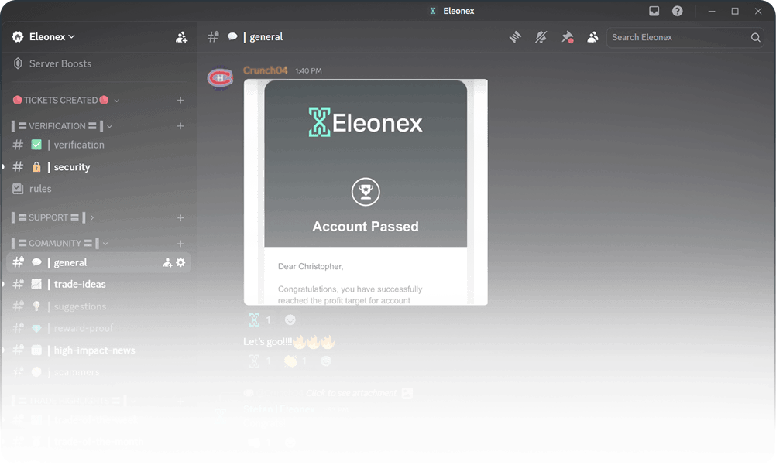Add channel plus in SUPPORT category
Screen dimensions: 776x465
coord(180,218)
